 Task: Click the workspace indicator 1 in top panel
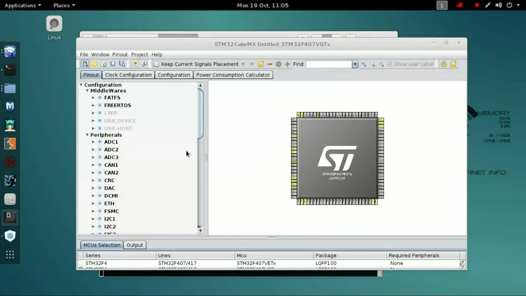tap(442, 5)
